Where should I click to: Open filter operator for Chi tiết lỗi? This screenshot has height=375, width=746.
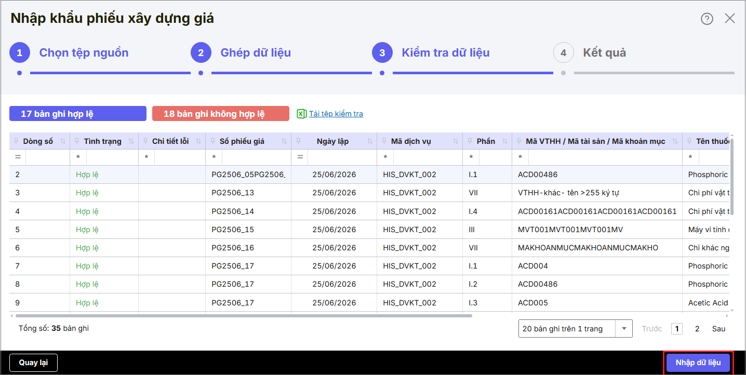(146, 157)
